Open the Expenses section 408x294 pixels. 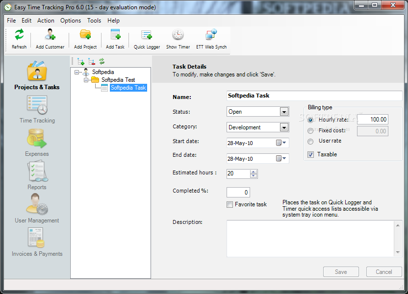[x=37, y=143]
